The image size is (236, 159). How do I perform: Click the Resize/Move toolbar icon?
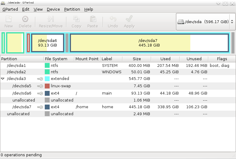coord(51,19)
